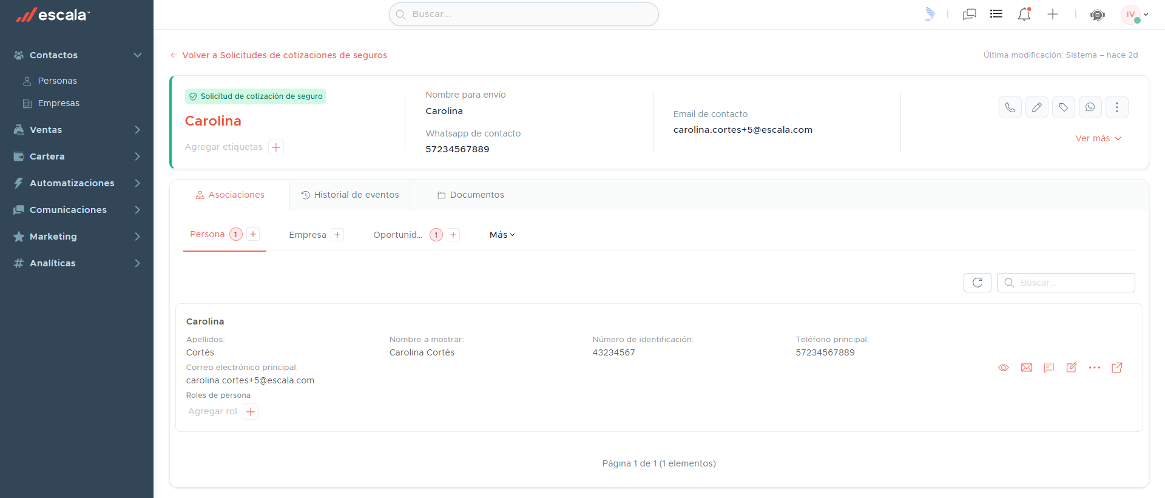Screen dimensions: 1165x498
Task: Open Empresas in sidebar
Action: (59, 103)
